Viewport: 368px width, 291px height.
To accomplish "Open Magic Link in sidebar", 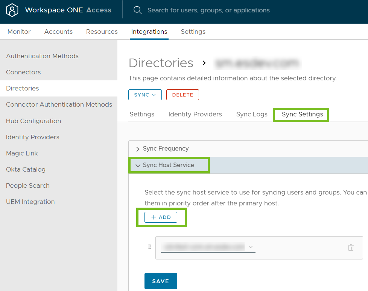I will [22, 153].
